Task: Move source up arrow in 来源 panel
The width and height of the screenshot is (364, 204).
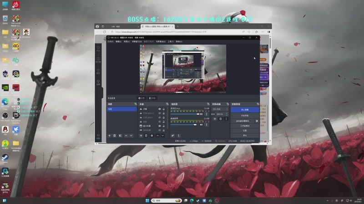Action: (x=157, y=136)
